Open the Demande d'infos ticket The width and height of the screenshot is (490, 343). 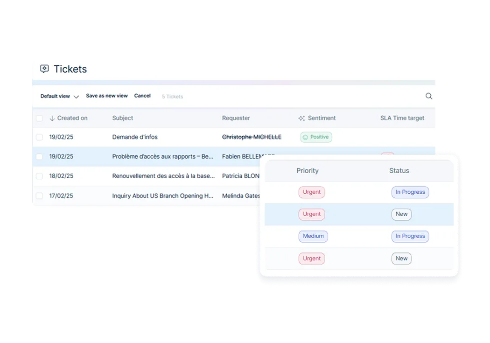tap(135, 137)
